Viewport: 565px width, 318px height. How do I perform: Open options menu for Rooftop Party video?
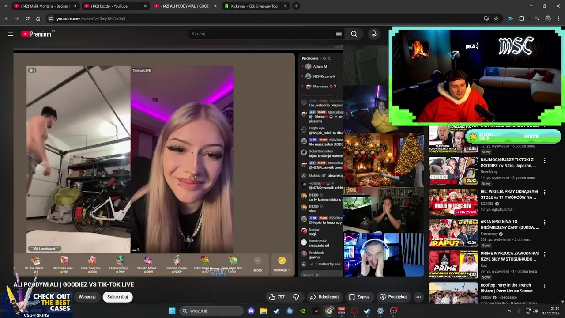(x=544, y=286)
